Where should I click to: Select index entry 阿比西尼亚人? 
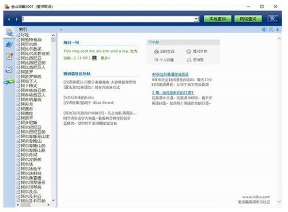pyautogui.click(x=33, y=67)
